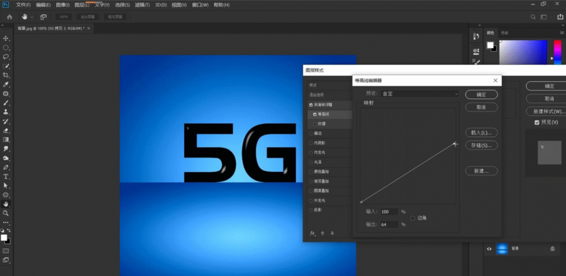Enable the 内阴影 checkbox
This screenshot has width=566, height=276.
(311, 143)
